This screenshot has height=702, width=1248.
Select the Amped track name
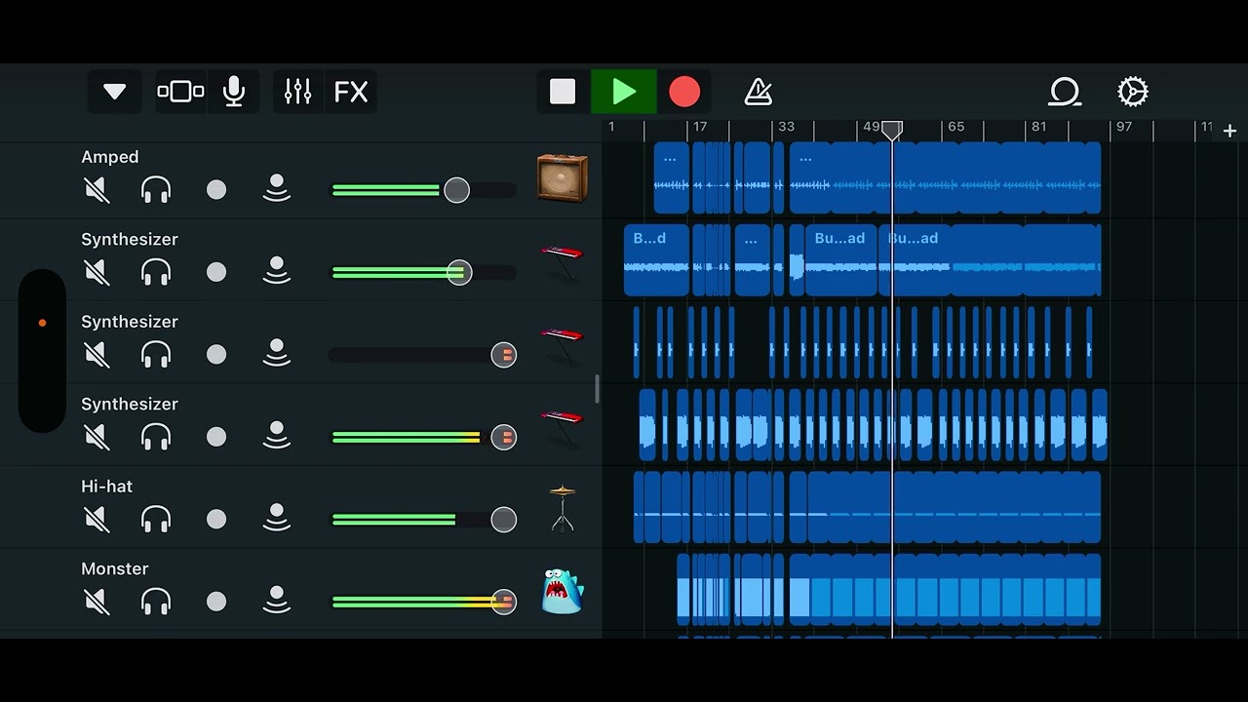(110, 157)
